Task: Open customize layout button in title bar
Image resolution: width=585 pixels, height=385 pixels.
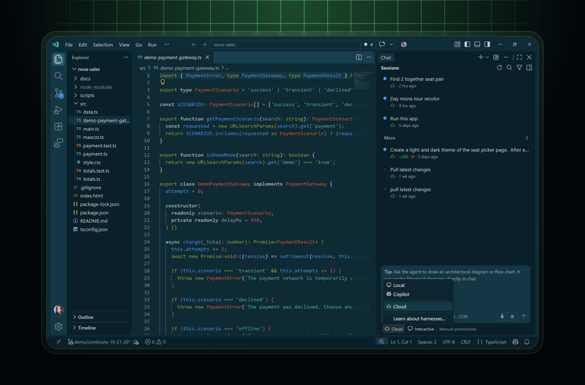Action: point(457,44)
